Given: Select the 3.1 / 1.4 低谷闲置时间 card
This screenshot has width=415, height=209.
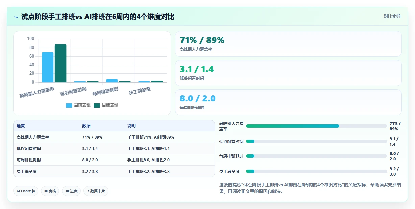Looking at the screenshot, I should tap(288, 73).
